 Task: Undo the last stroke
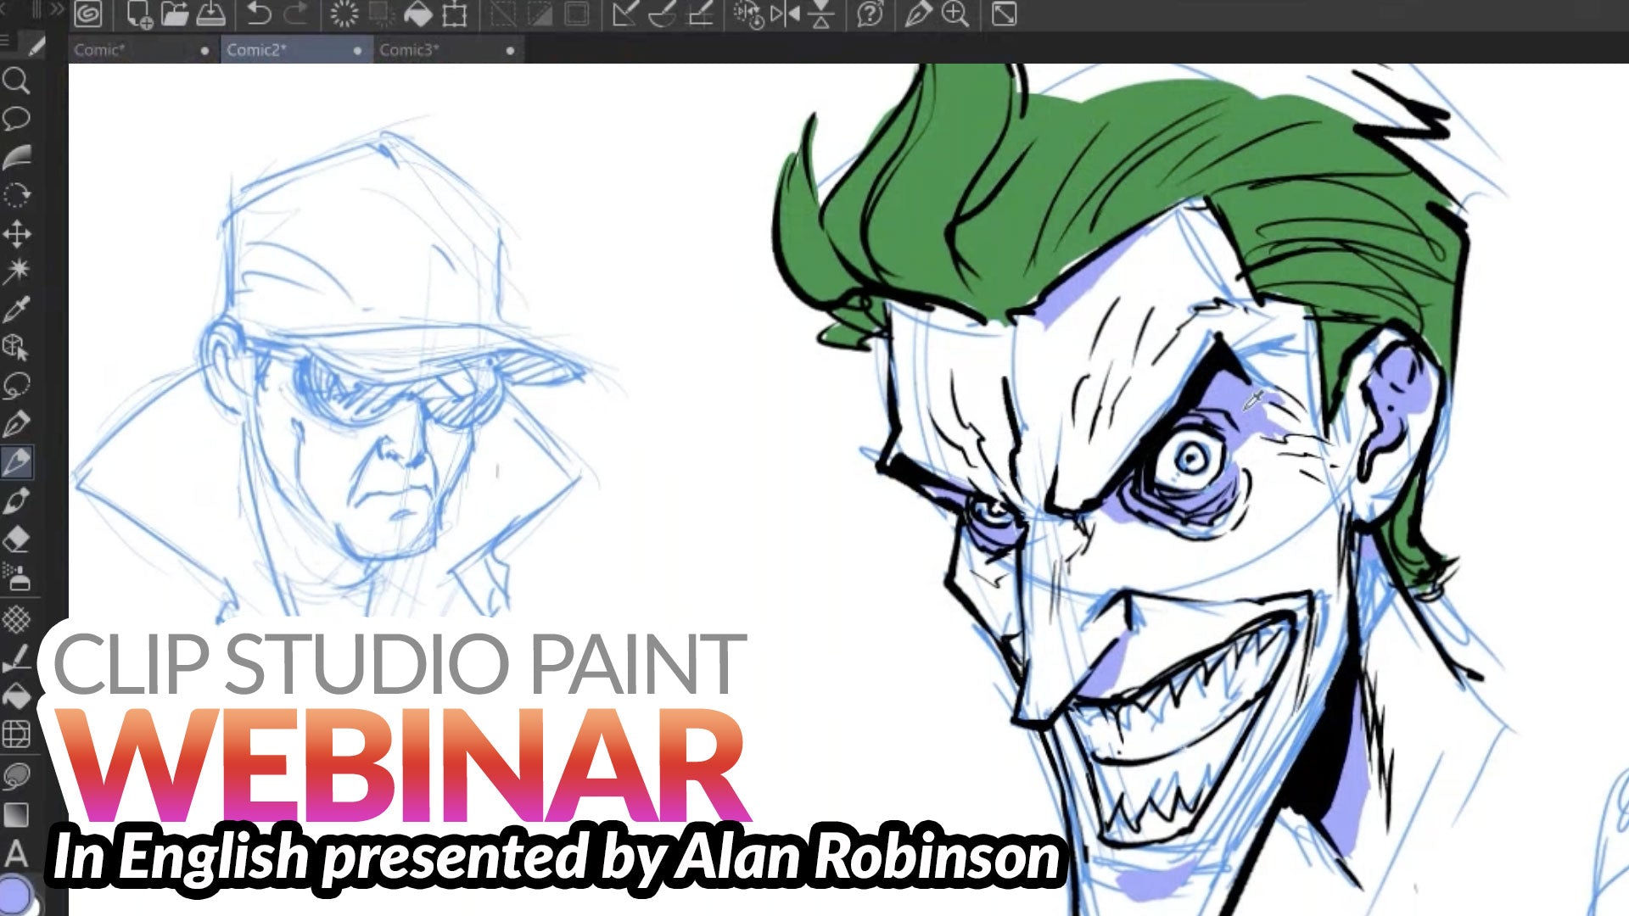click(259, 14)
